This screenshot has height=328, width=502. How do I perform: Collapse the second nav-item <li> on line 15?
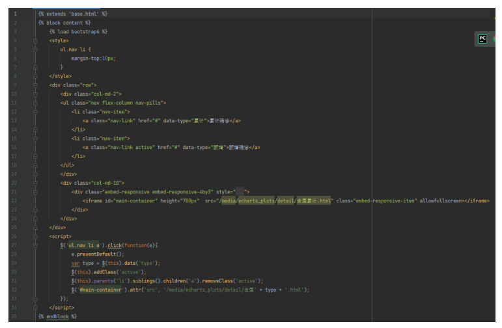click(x=36, y=139)
